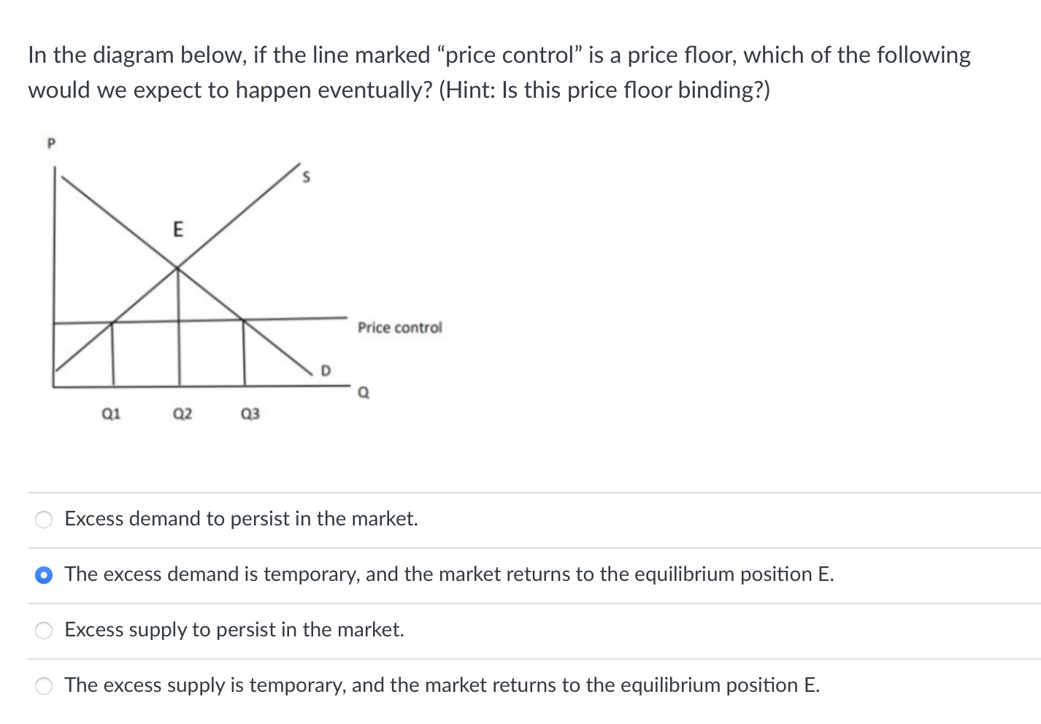Click the Q3 quantity marker
Viewport: 1041px width, 724px height.
pos(250,413)
